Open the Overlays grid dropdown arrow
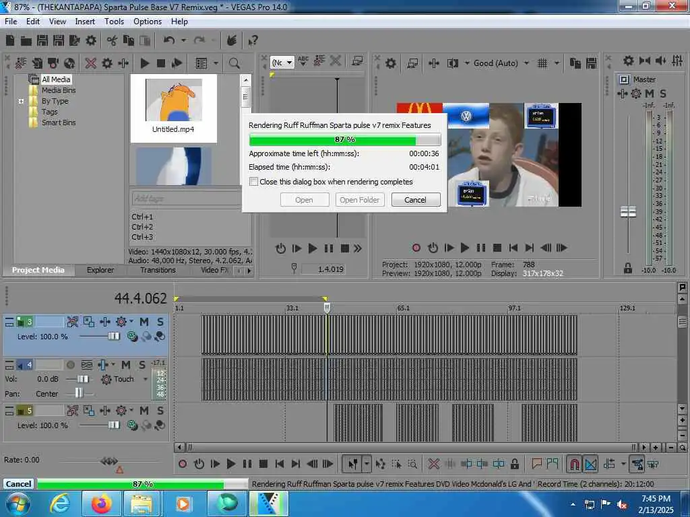This screenshot has height=517, width=690. [557, 63]
